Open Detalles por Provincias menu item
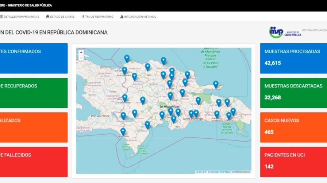This screenshot has width=327, height=183. pos(20,17)
